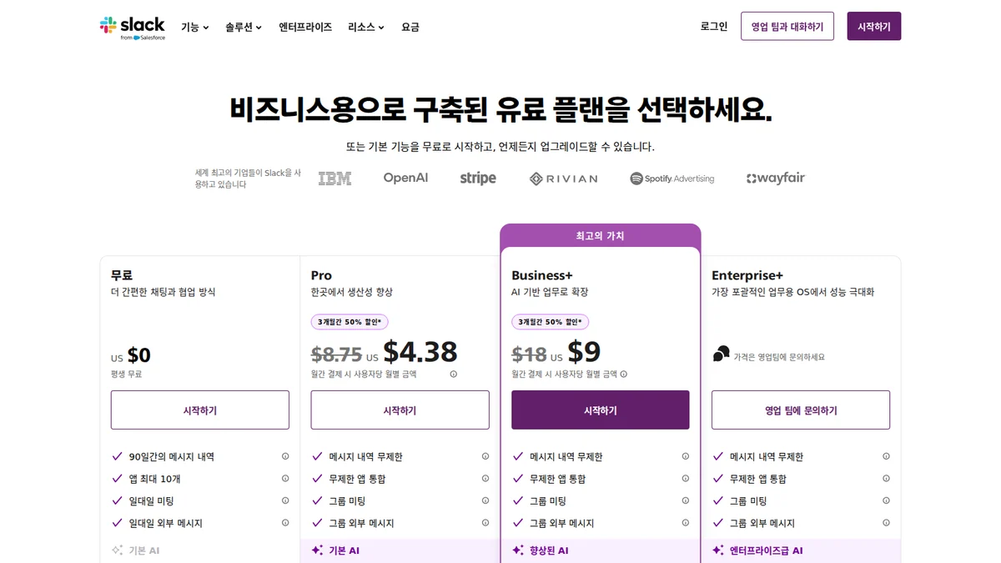Click the 로그인 link

(x=714, y=27)
